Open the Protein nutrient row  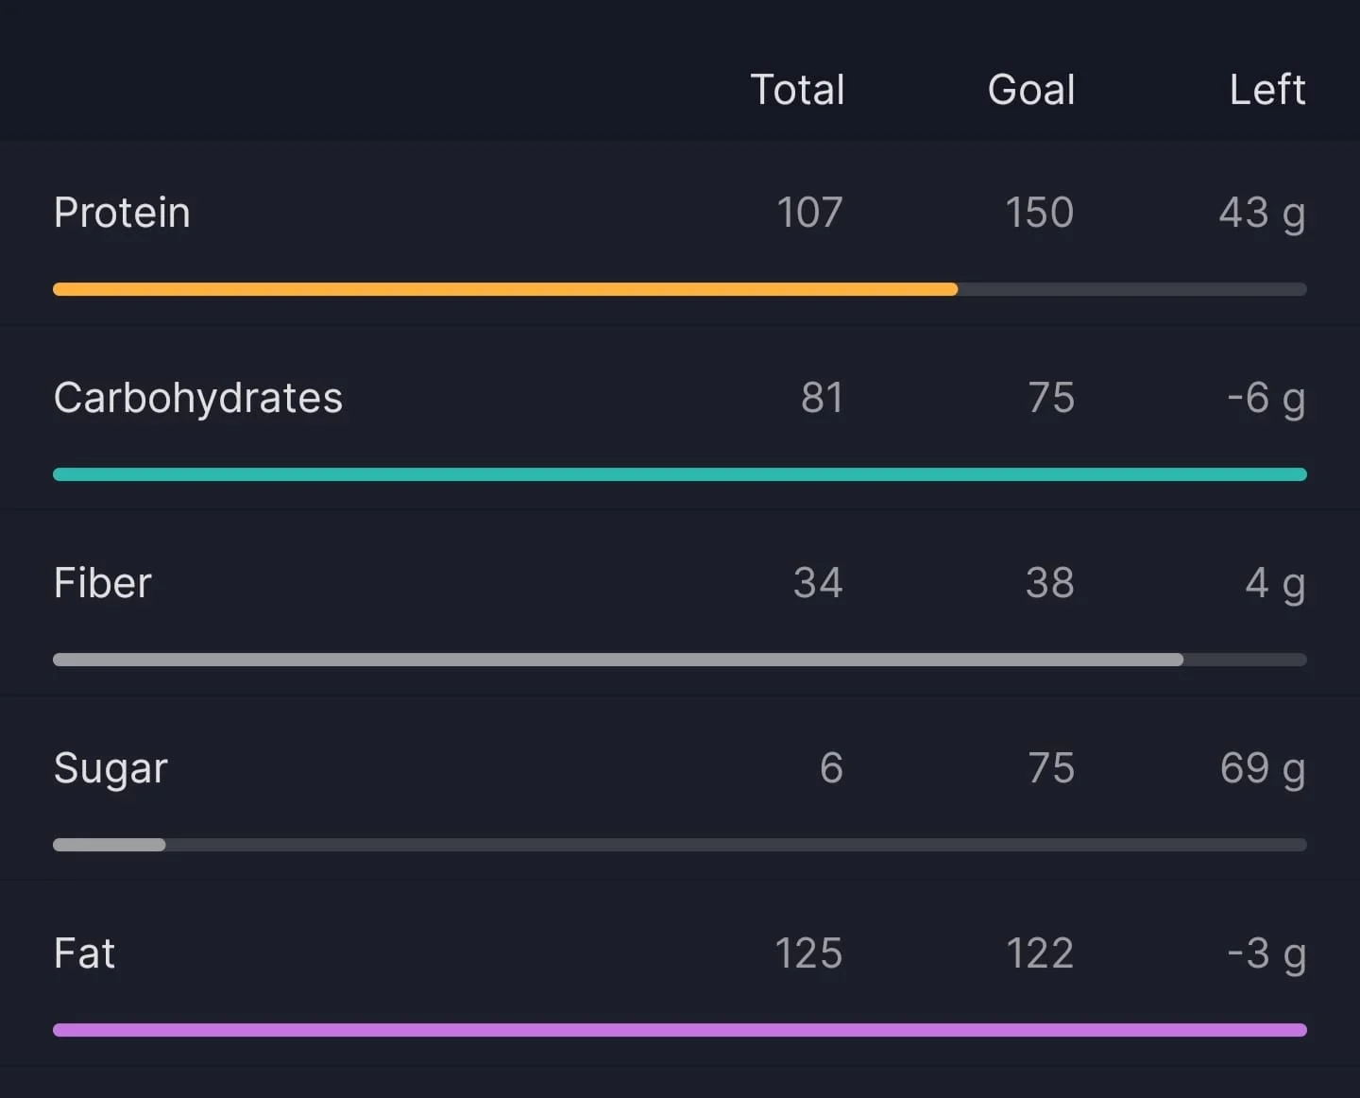click(680, 234)
